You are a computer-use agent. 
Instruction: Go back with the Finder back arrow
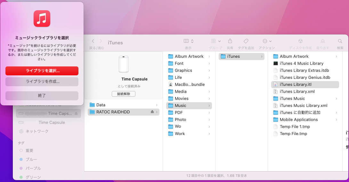[x=93, y=41]
